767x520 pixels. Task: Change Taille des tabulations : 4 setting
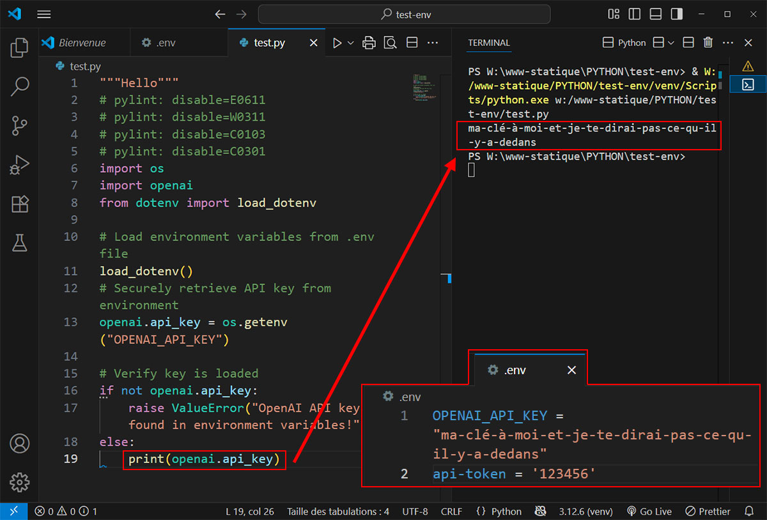click(338, 511)
